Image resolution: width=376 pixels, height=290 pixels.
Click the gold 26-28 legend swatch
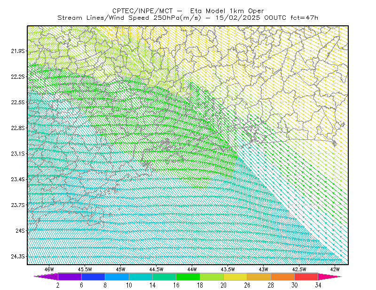pos(259,276)
